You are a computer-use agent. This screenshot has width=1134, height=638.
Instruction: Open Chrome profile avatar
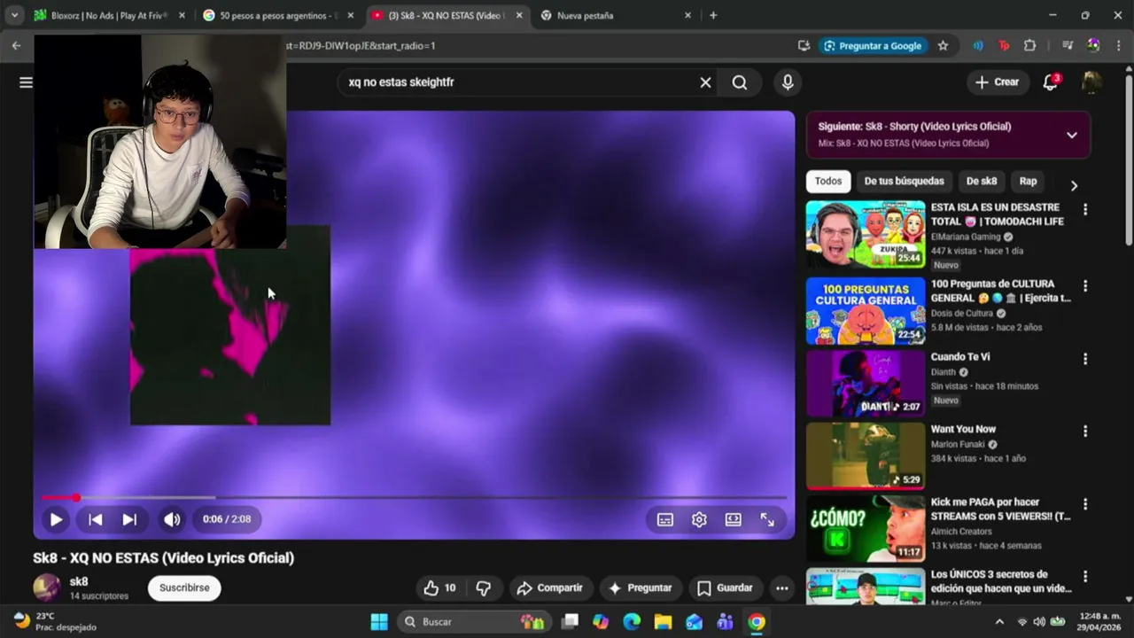point(1093,46)
